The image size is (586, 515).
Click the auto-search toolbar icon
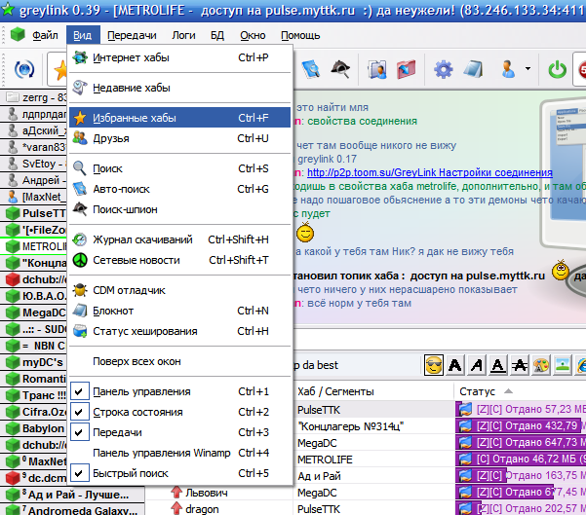pyautogui.click(x=311, y=69)
